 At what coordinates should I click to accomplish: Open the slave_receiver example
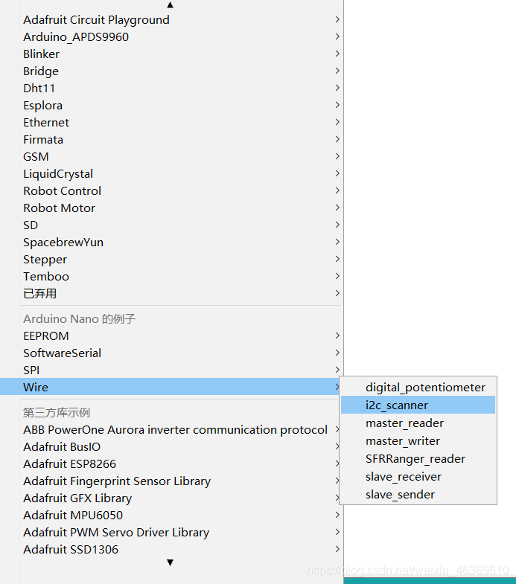coord(418,477)
